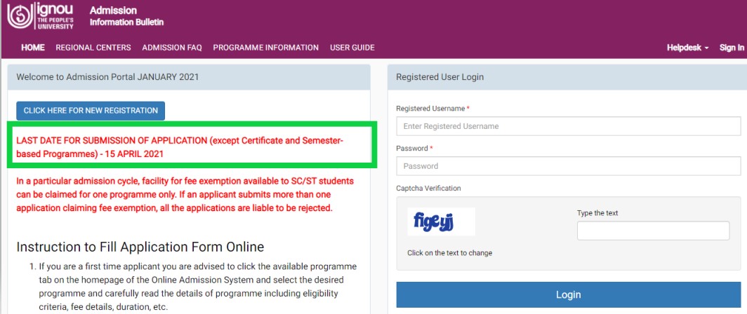747x314 pixels.
Task: Go to REGIONAL CENTERS page
Action: point(93,48)
